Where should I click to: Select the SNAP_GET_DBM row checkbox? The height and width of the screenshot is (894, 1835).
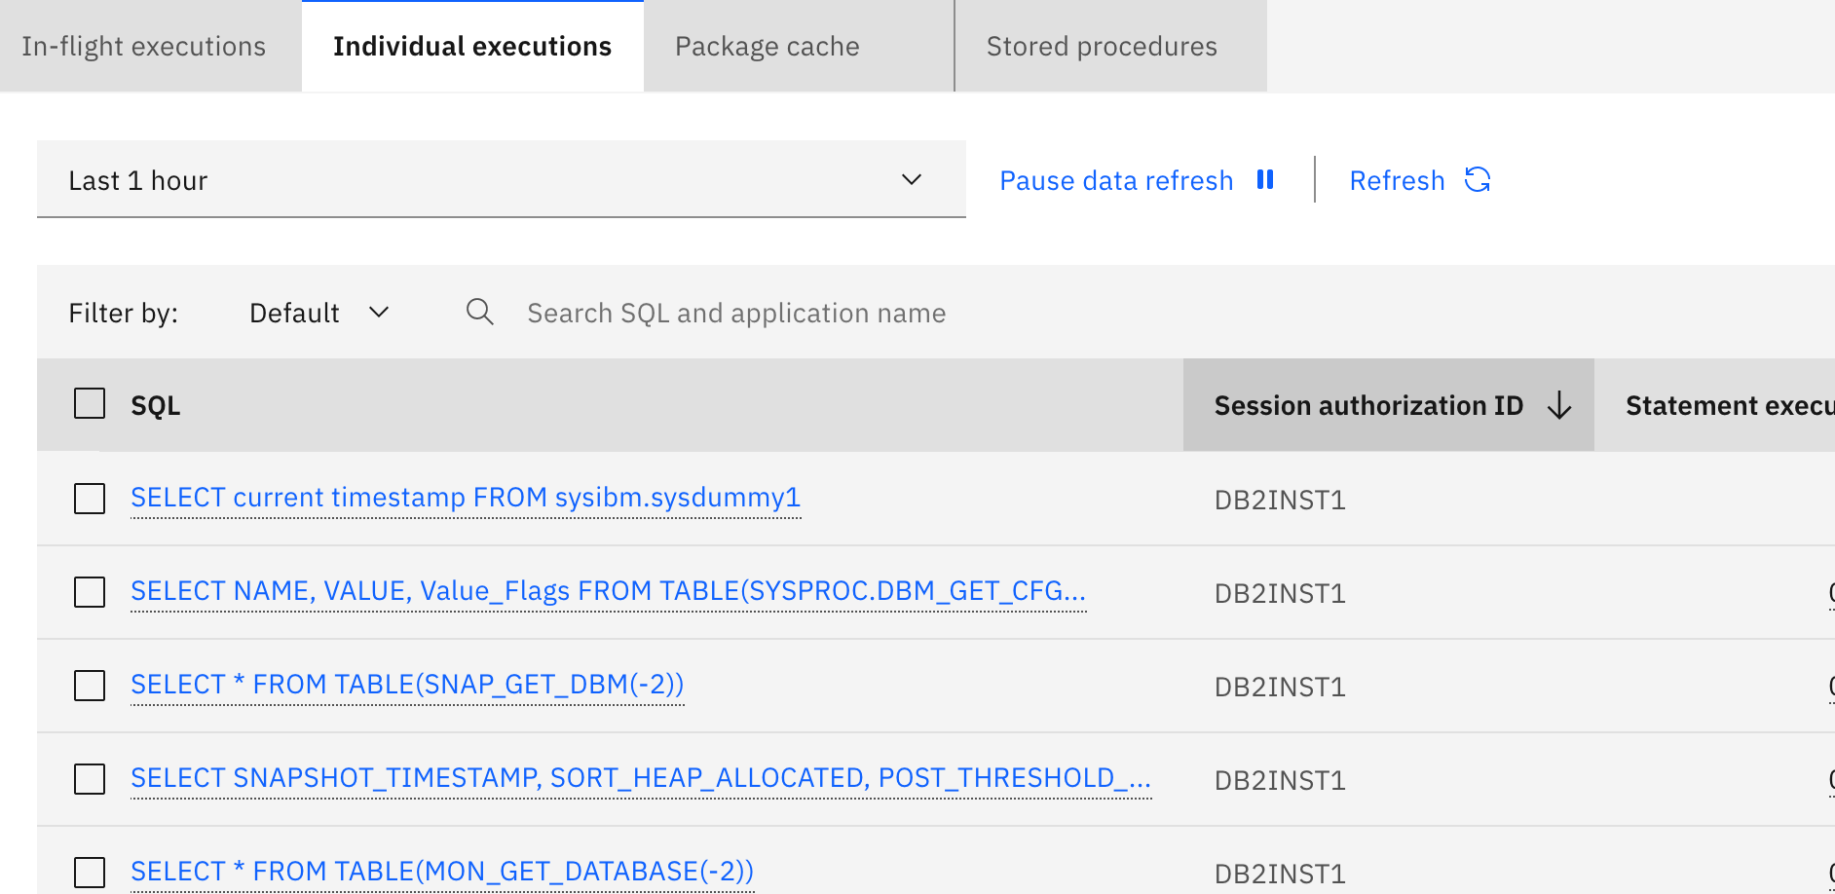90,686
